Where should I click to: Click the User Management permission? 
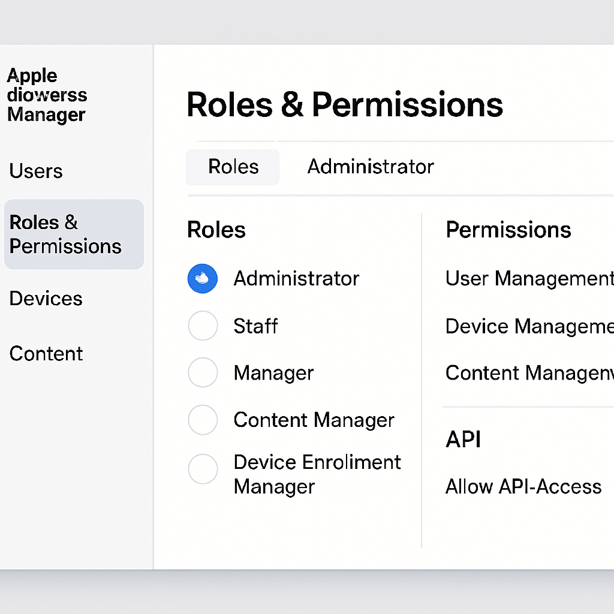click(529, 279)
